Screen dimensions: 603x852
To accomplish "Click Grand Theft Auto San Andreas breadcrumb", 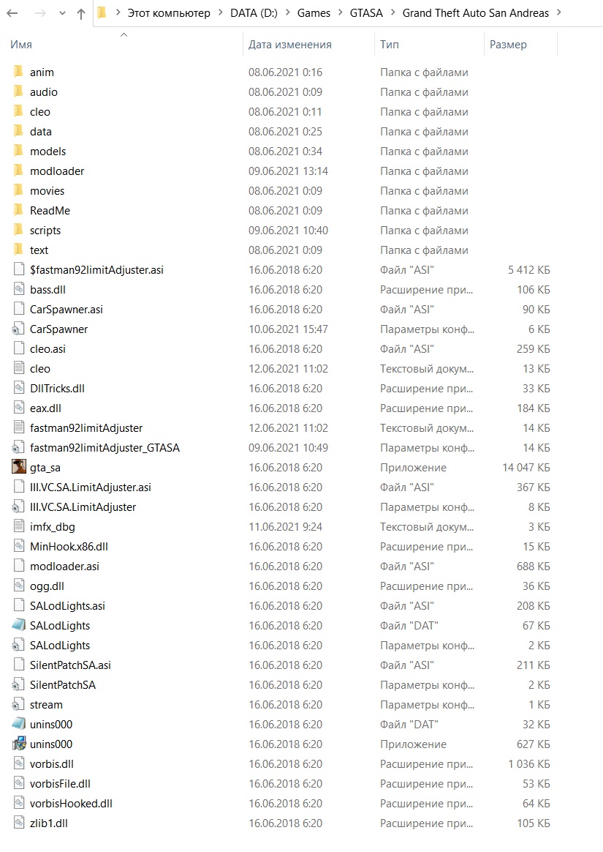I will 475,13.
